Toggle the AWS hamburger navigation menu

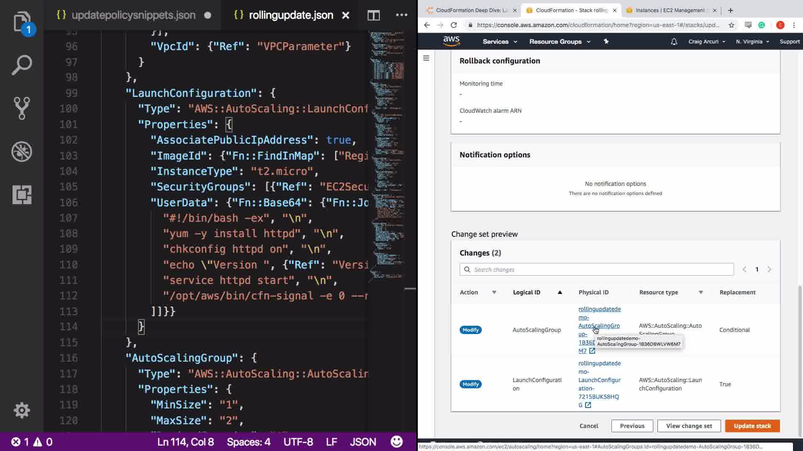426,58
